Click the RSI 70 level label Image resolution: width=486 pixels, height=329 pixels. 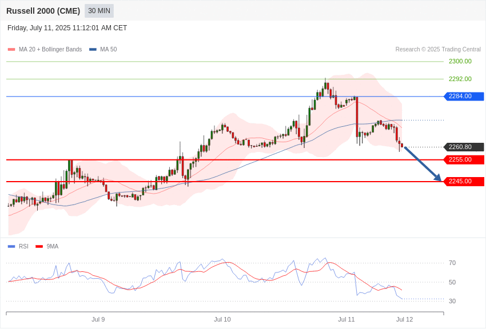[452, 263]
